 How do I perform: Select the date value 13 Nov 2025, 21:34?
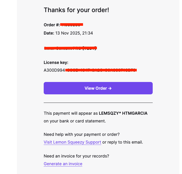(74, 33)
